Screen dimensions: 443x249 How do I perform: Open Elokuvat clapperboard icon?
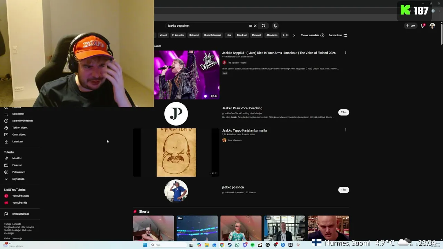point(6,165)
